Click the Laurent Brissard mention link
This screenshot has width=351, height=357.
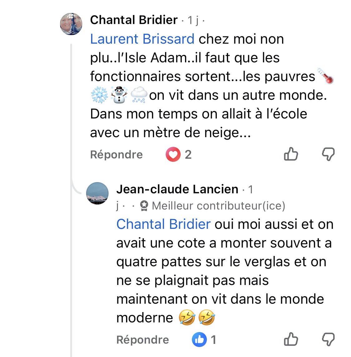(142, 39)
